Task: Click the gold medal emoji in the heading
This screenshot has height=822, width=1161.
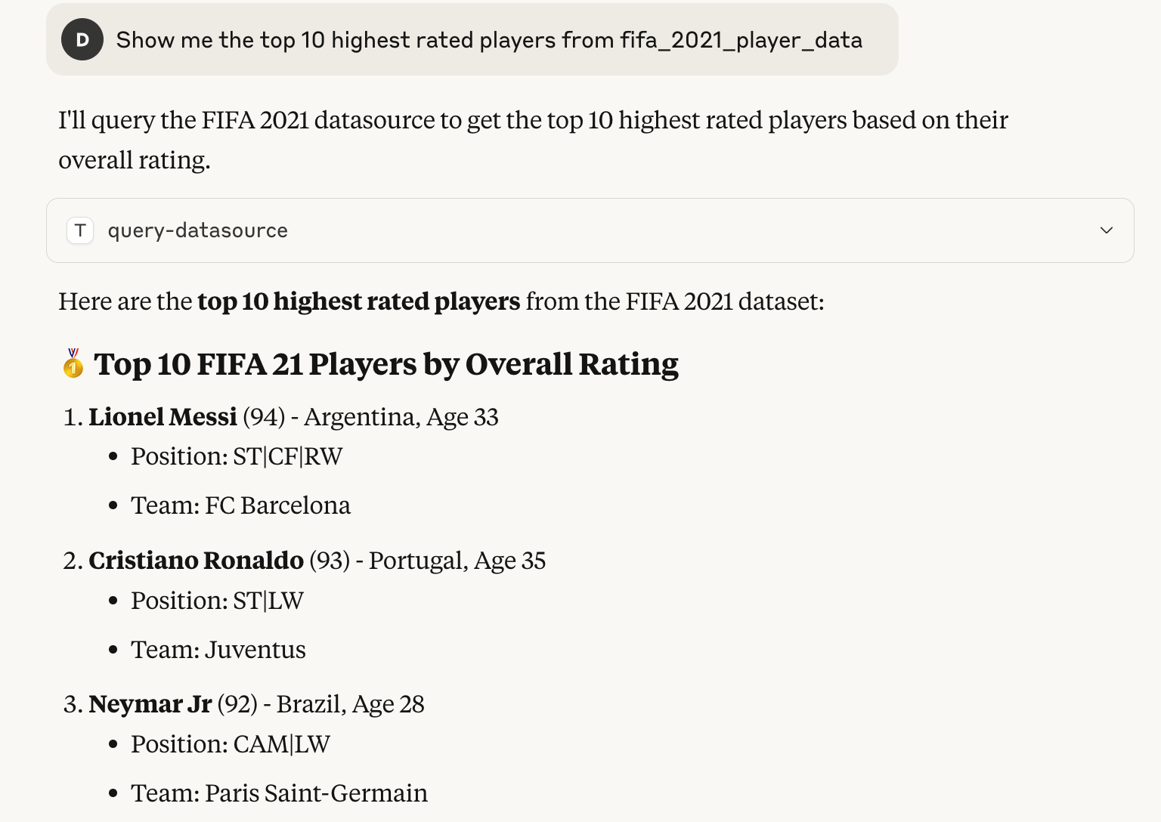Action: click(74, 363)
